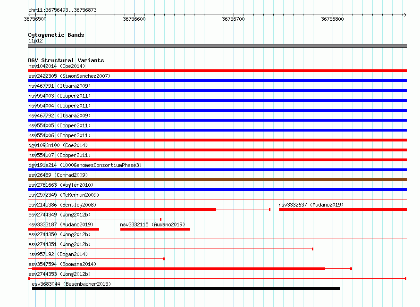The width and height of the screenshot is (420, 307).
Task: Open variant esv2744353 (Wong2012b) label
Action: [59, 274]
